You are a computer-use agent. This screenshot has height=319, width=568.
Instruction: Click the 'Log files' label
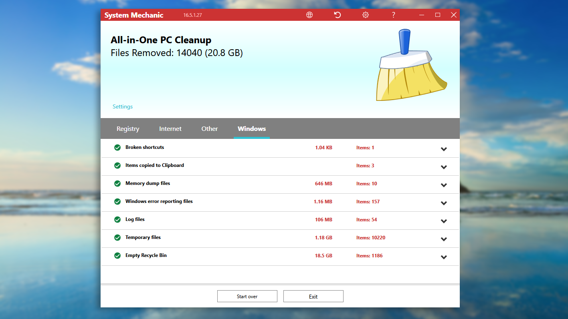(135, 219)
